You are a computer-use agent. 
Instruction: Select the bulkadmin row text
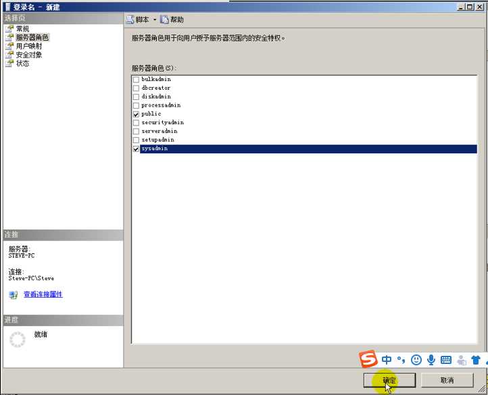156,79
